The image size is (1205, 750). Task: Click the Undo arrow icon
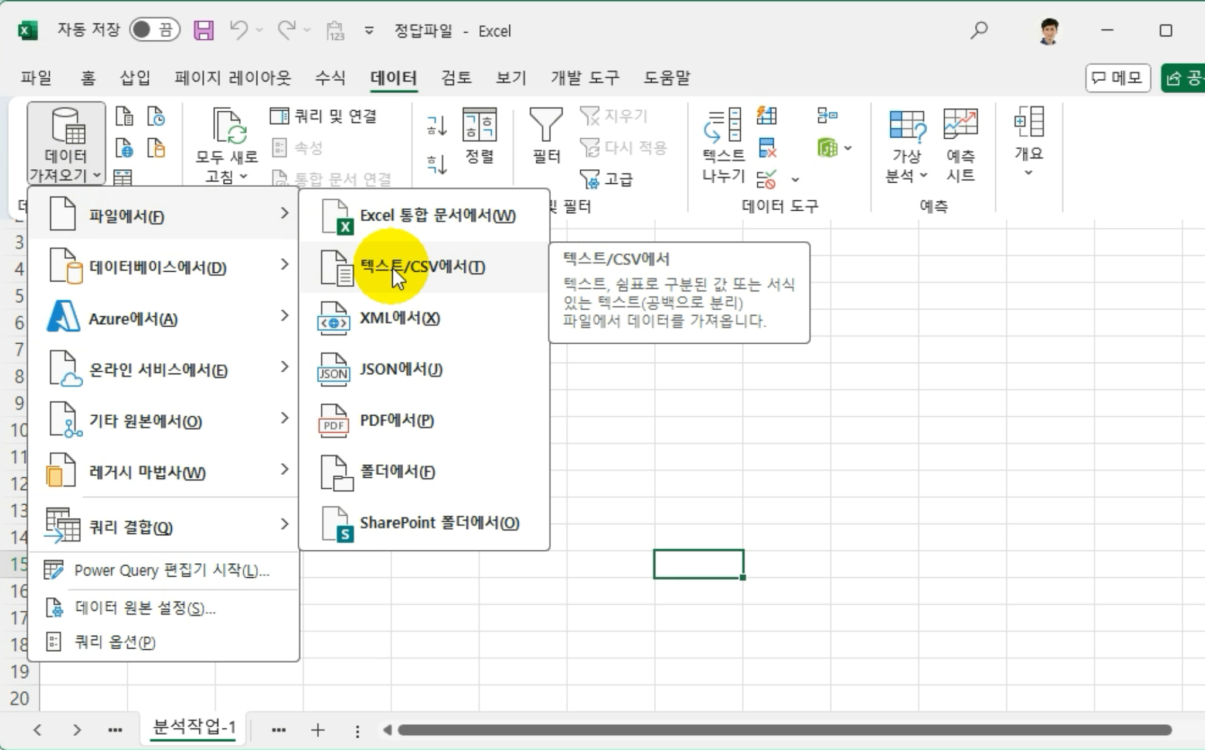click(x=239, y=30)
